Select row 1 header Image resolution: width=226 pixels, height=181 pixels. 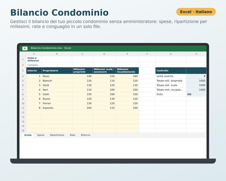[x=23, y=59]
